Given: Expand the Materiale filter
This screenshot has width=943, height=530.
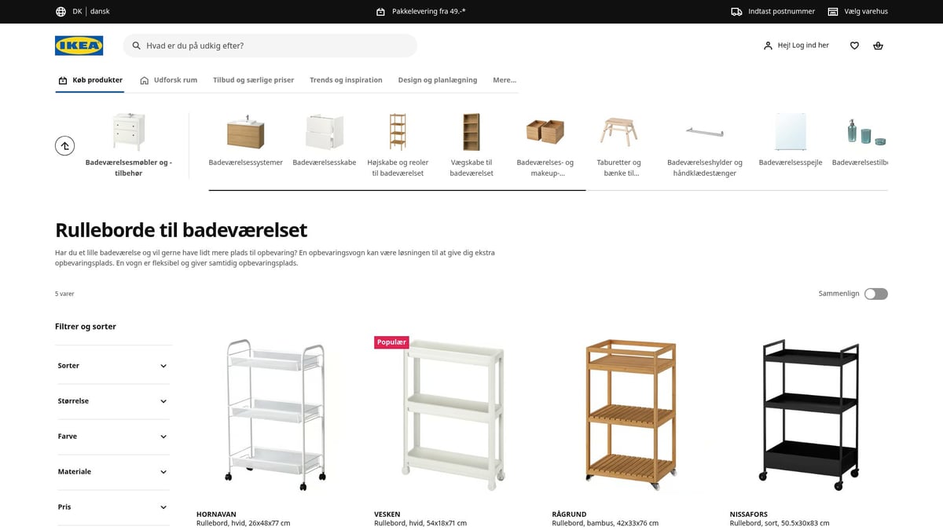Looking at the screenshot, I should coord(112,472).
